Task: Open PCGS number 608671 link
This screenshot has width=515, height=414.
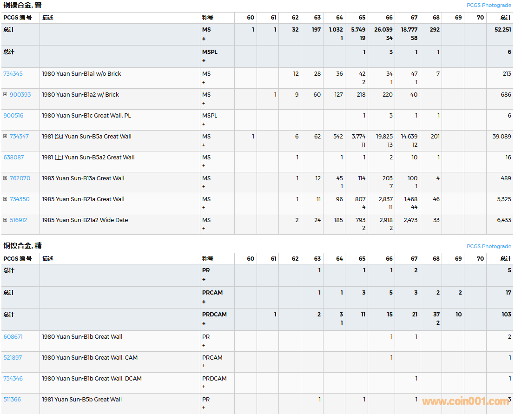Action: 13,336
